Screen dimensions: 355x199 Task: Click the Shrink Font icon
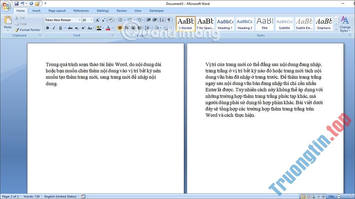pos(103,20)
